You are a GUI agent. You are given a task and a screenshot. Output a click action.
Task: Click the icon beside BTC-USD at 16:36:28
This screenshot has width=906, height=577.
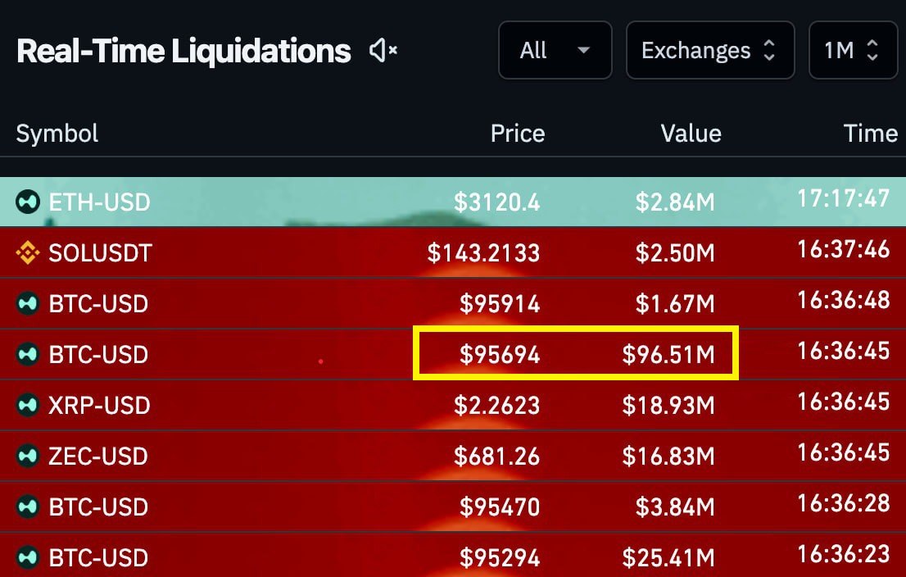(28, 507)
